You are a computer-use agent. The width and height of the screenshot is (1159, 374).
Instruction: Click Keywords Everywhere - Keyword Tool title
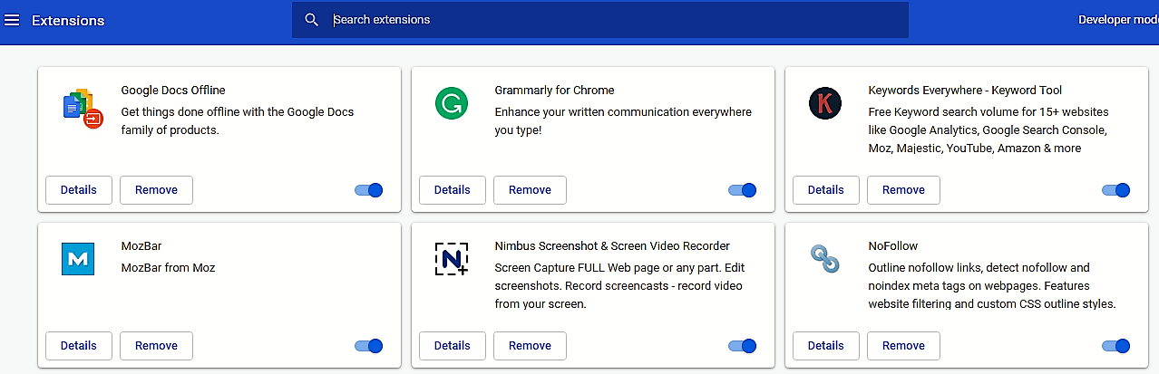pyautogui.click(x=965, y=91)
